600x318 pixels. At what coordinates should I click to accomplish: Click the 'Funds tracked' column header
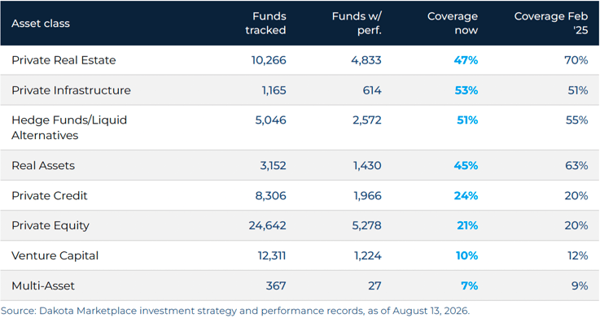pyautogui.click(x=265, y=24)
